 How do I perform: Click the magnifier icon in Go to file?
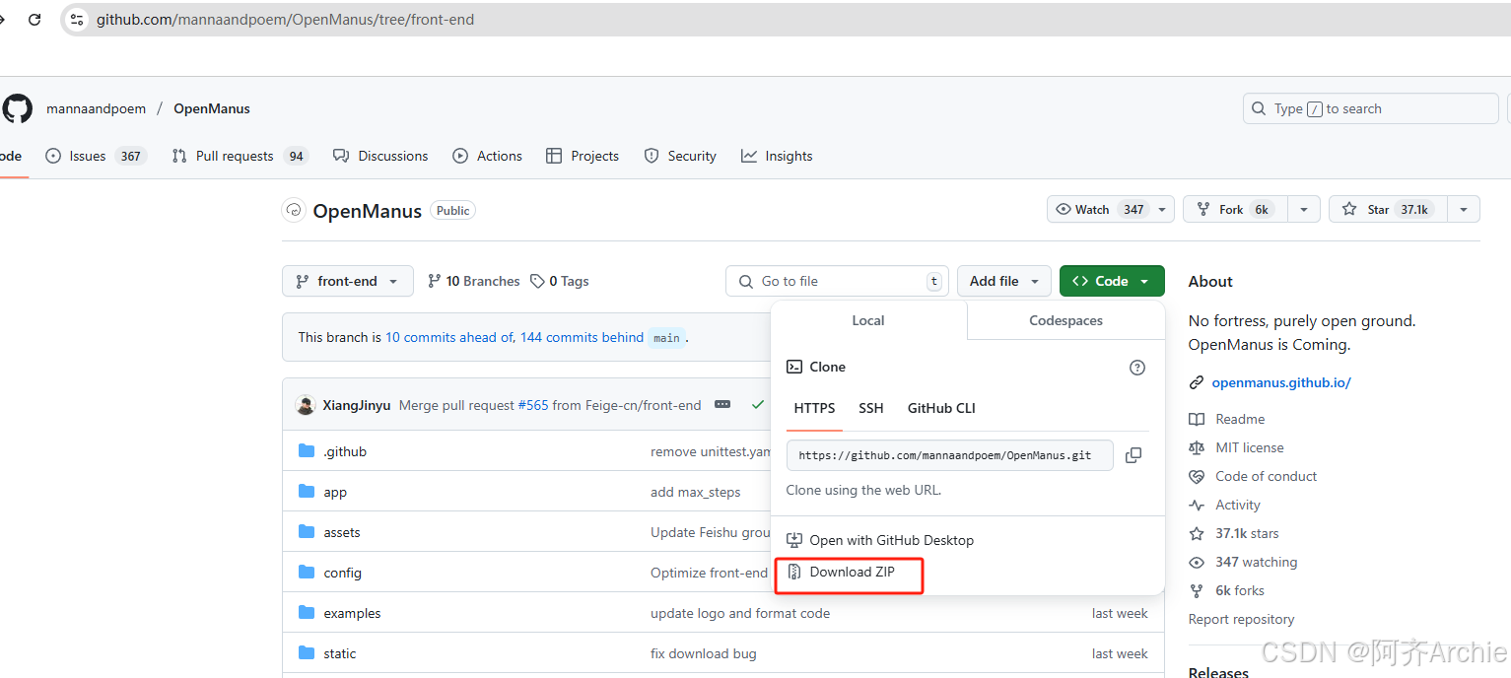(x=745, y=281)
